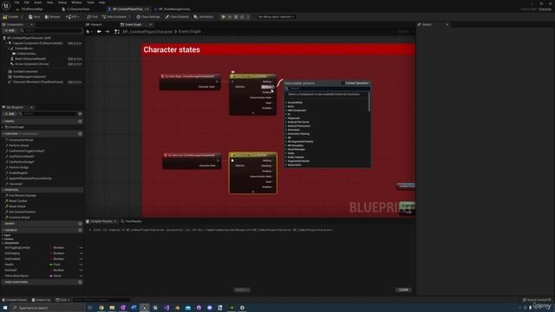
Task: Collapse the Capsule Component tree node
Action: tap(6, 43)
